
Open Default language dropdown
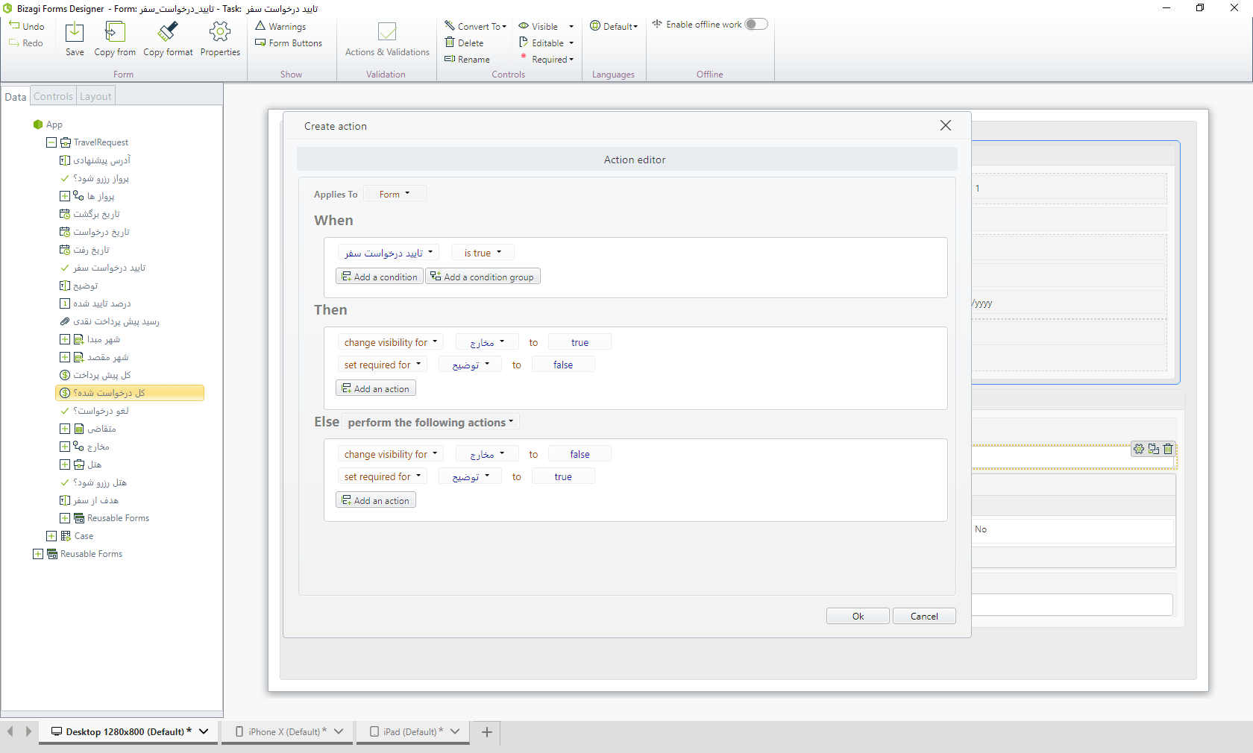coord(614,26)
